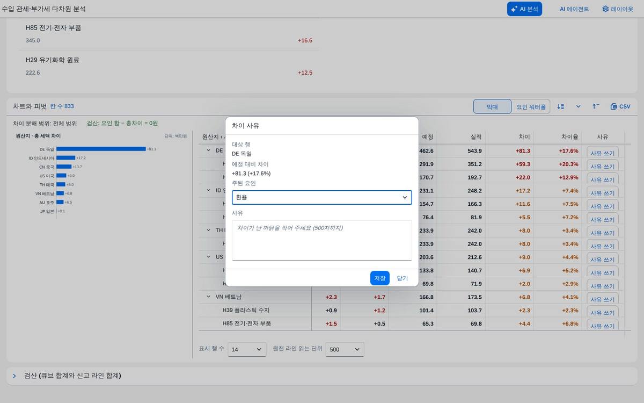Screen dimensions: 644x403
Task: Click 사유 쓰기 on the H39 플라스틱 수지 row
Action: 603,312
